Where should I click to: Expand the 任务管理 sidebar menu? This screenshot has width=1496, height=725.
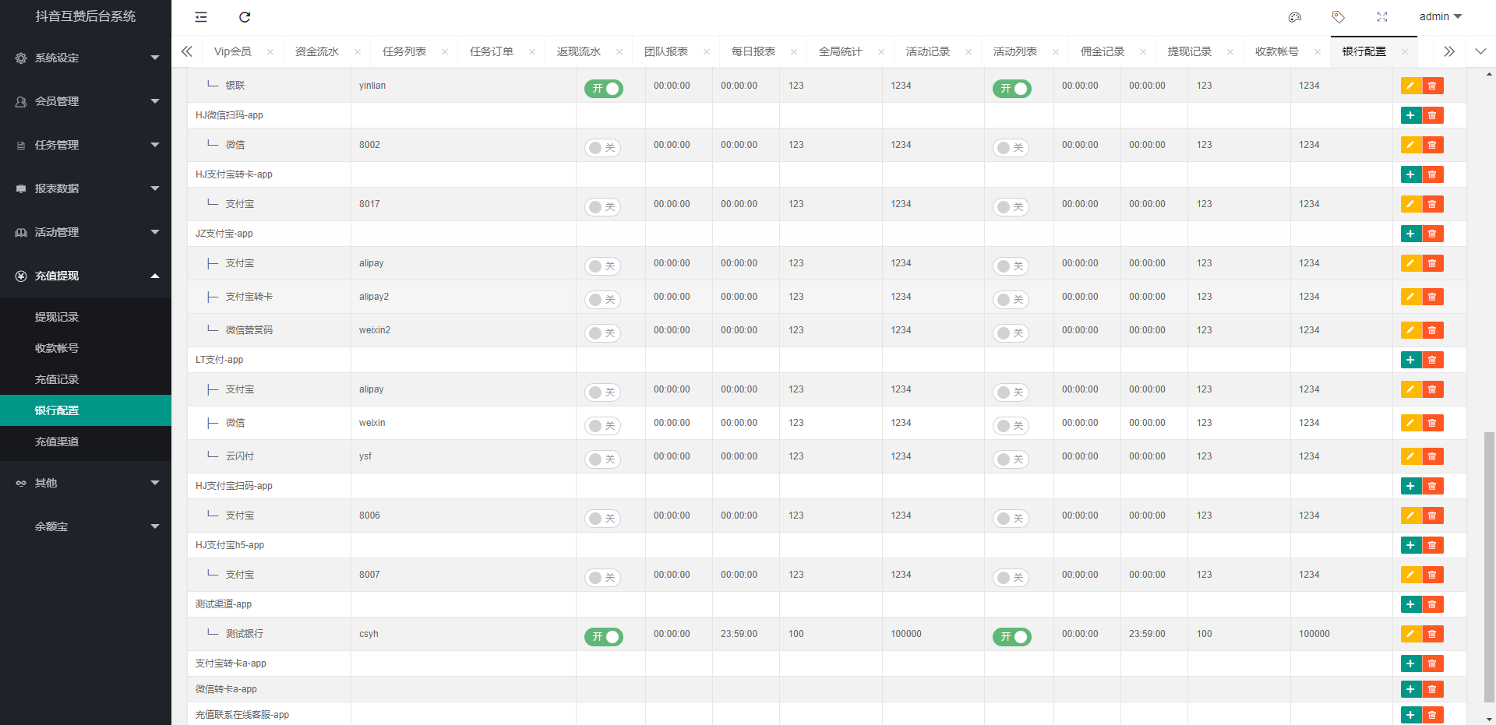(x=86, y=145)
